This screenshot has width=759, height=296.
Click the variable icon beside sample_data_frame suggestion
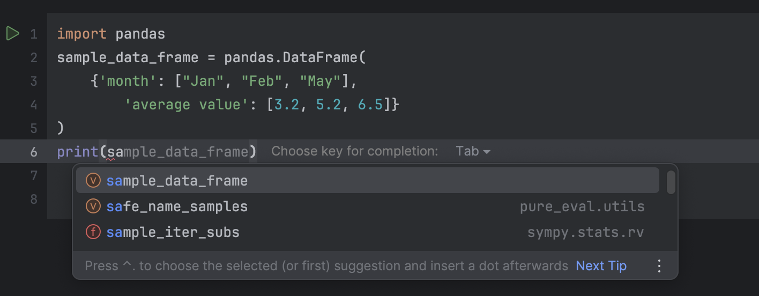93,181
